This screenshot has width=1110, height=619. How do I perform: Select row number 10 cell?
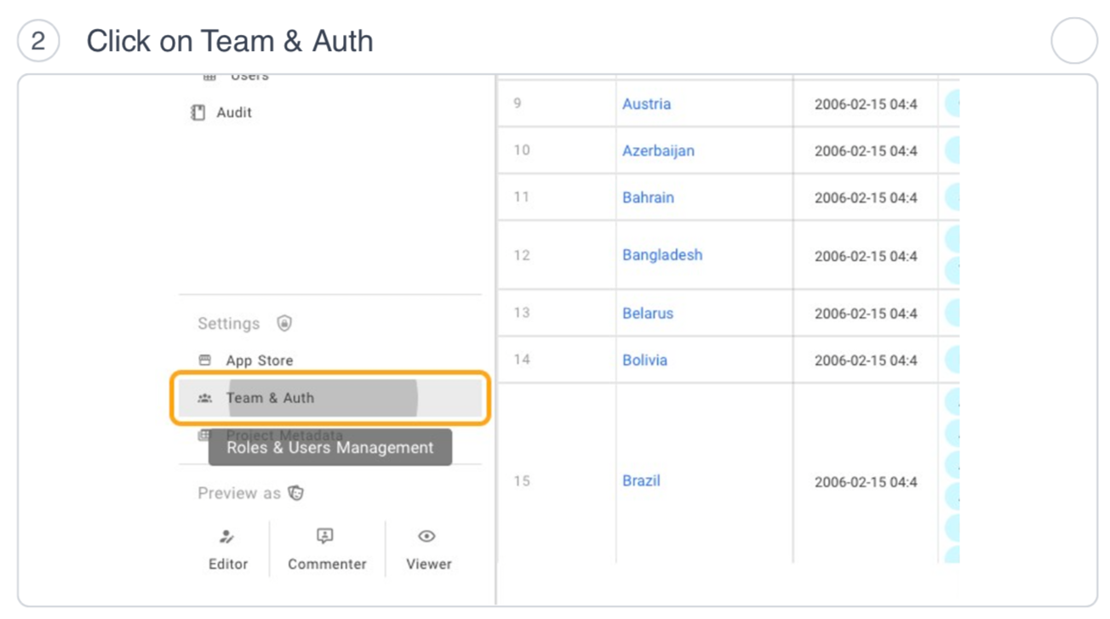tap(557, 150)
